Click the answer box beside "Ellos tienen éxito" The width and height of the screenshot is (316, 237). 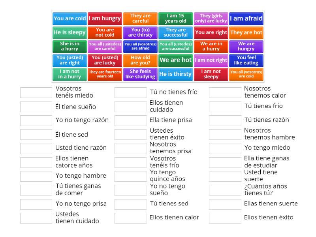[x=226, y=217]
